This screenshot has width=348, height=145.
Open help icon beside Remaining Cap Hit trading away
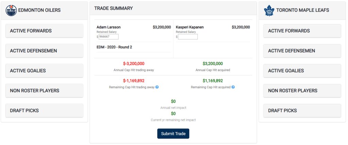click(x=157, y=87)
